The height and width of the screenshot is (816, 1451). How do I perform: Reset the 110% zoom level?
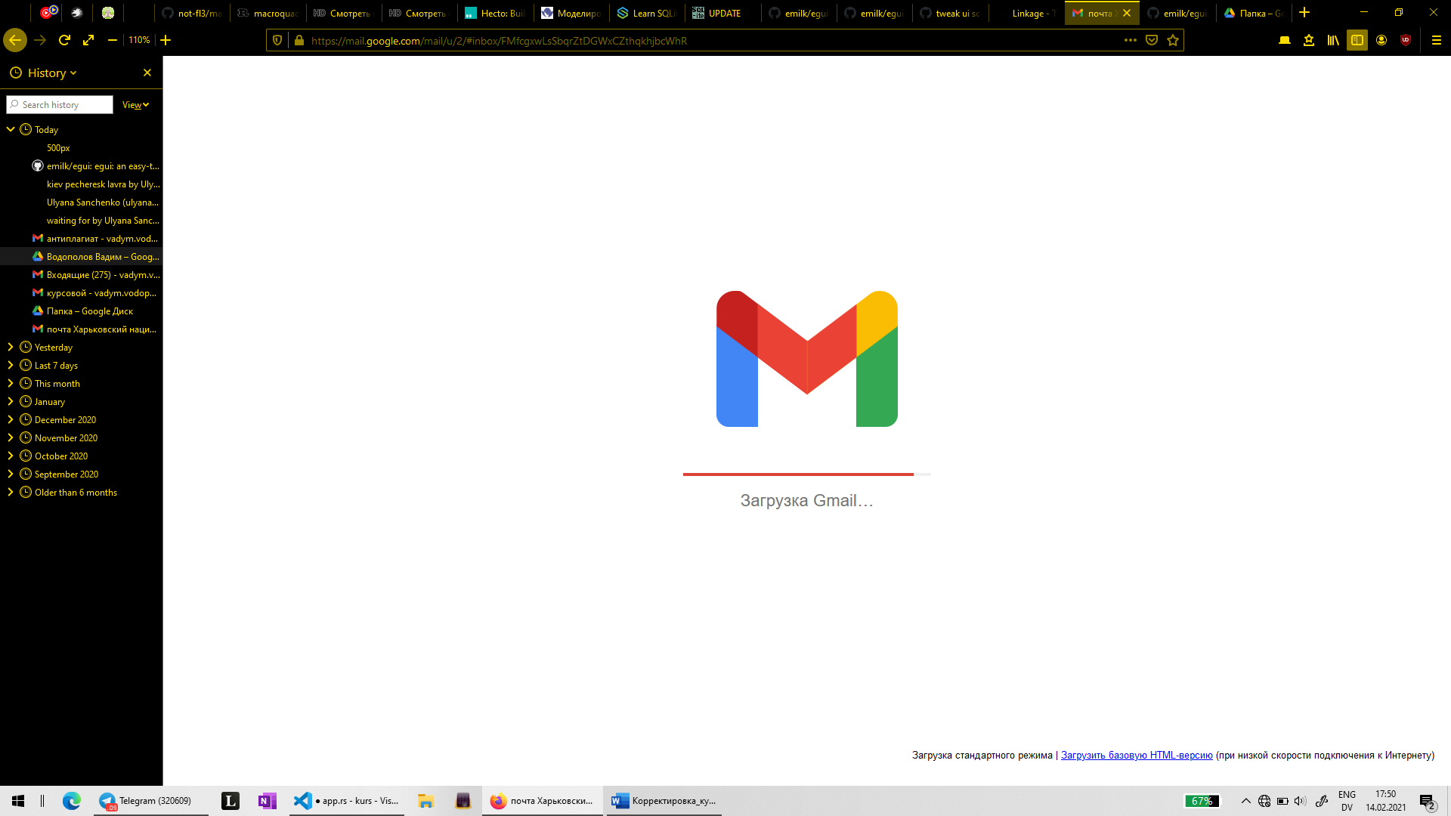coord(139,40)
